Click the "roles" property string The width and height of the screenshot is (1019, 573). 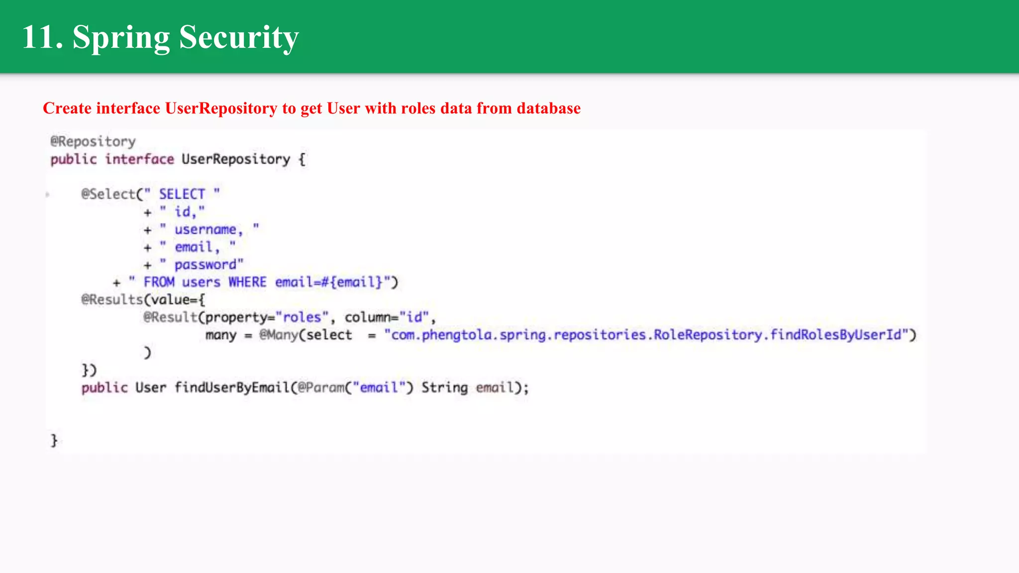pyautogui.click(x=302, y=317)
